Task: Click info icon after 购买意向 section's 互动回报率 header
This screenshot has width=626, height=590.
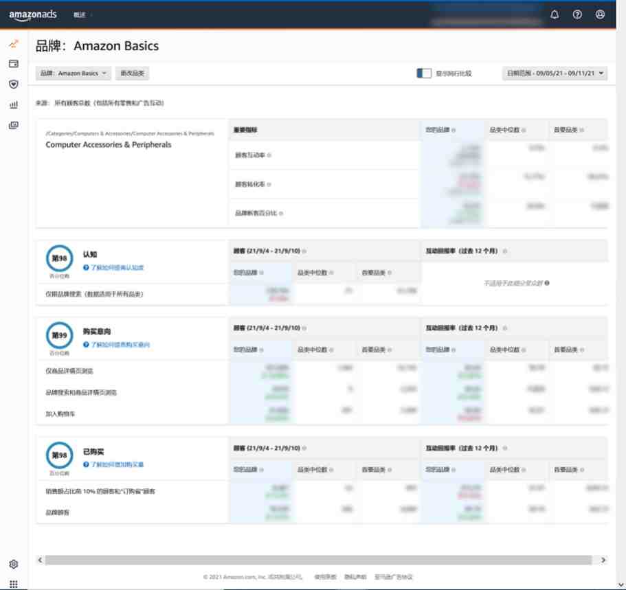Action: 505,328
